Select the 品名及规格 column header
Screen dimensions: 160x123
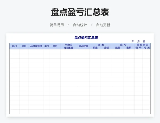point(36,46)
